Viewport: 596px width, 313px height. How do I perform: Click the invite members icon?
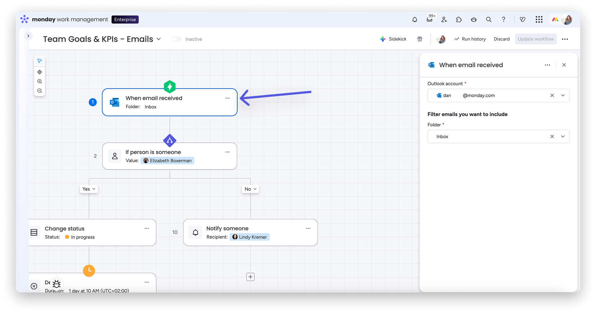tap(444, 20)
